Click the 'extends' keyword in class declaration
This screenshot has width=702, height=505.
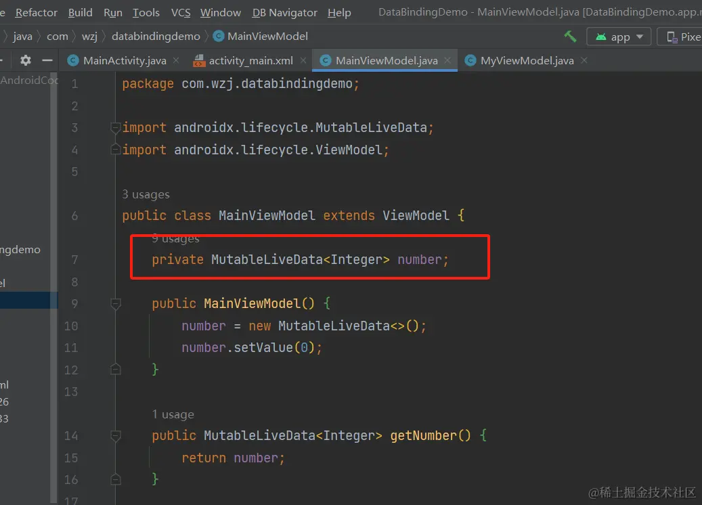(x=349, y=216)
